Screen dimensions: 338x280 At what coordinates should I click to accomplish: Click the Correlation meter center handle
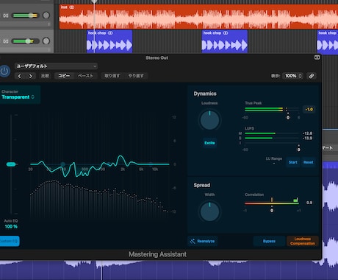coord(272,211)
